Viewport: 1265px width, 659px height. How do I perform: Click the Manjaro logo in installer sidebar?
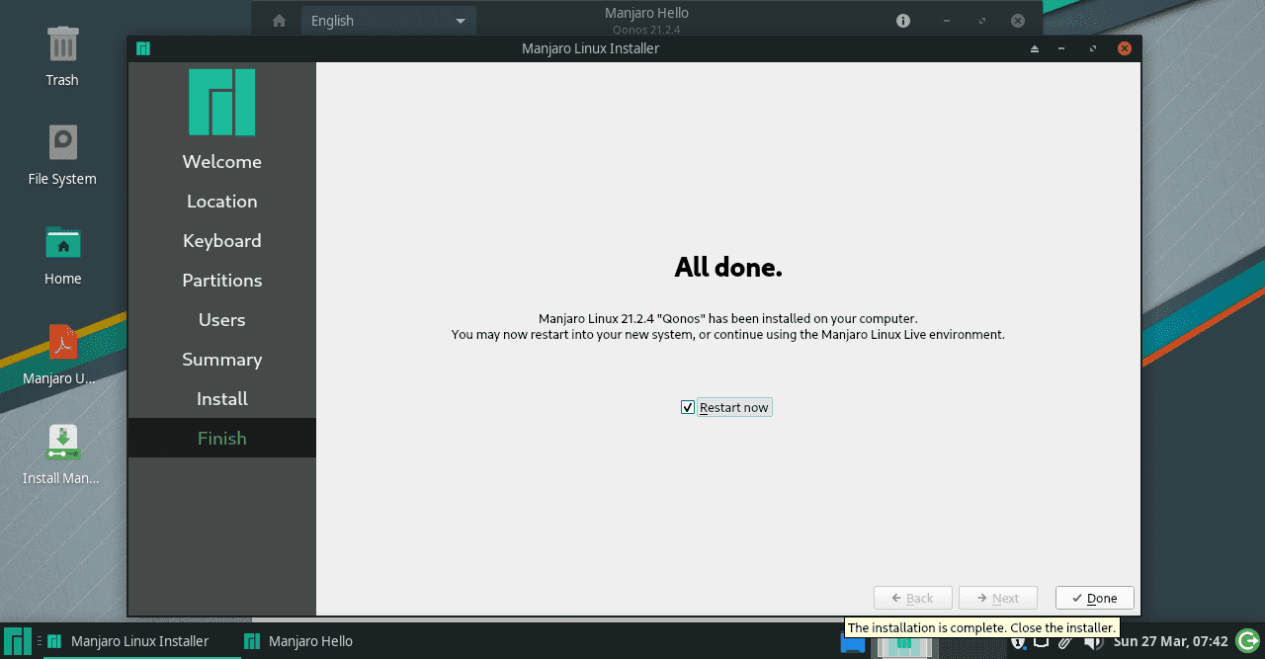pos(222,102)
